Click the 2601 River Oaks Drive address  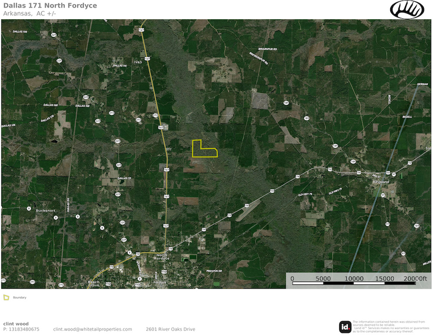pyautogui.click(x=170, y=329)
